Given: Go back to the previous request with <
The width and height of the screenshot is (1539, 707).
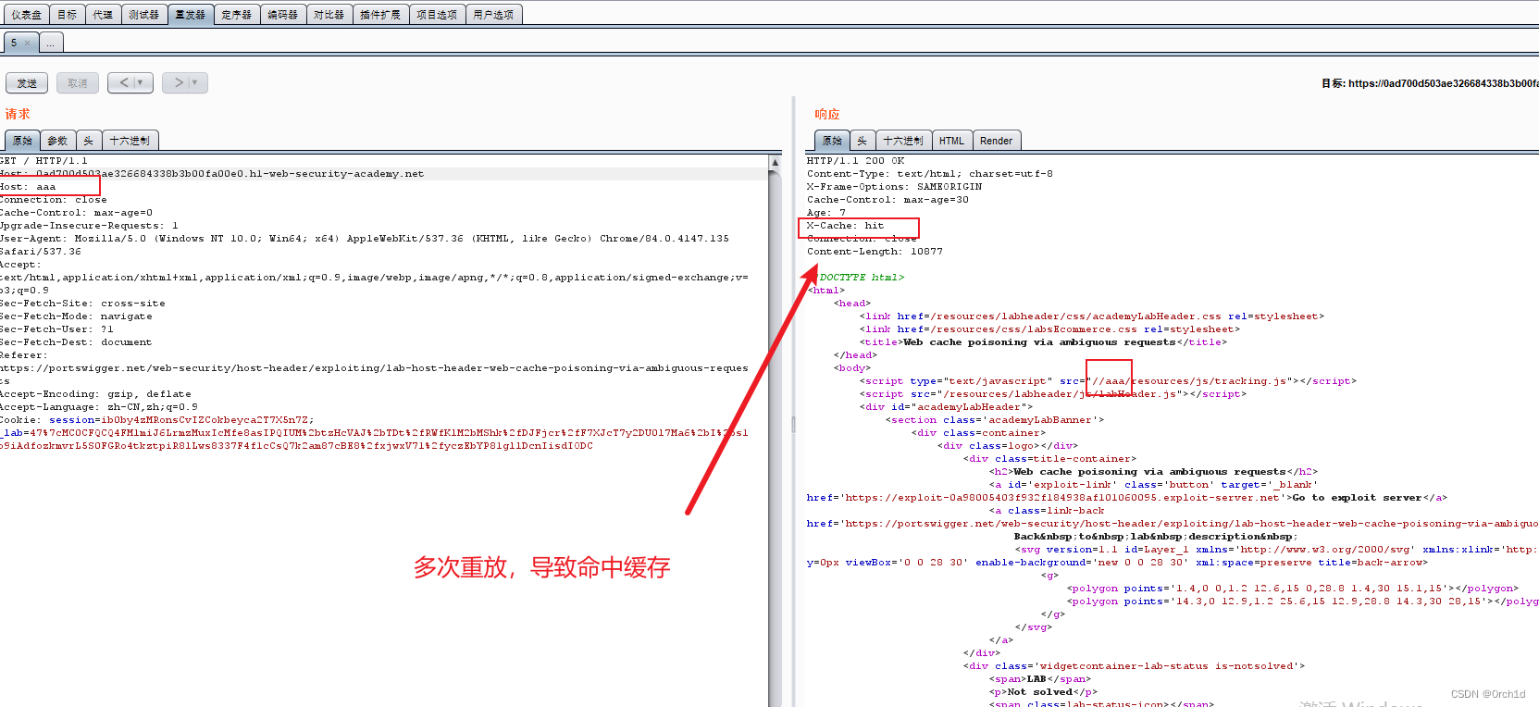Looking at the screenshot, I should pyautogui.click(x=123, y=82).
